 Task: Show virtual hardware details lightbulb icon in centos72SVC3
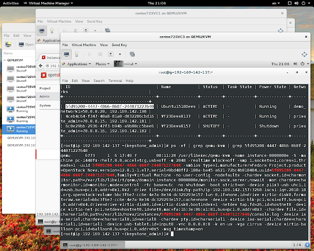(77, 54)
